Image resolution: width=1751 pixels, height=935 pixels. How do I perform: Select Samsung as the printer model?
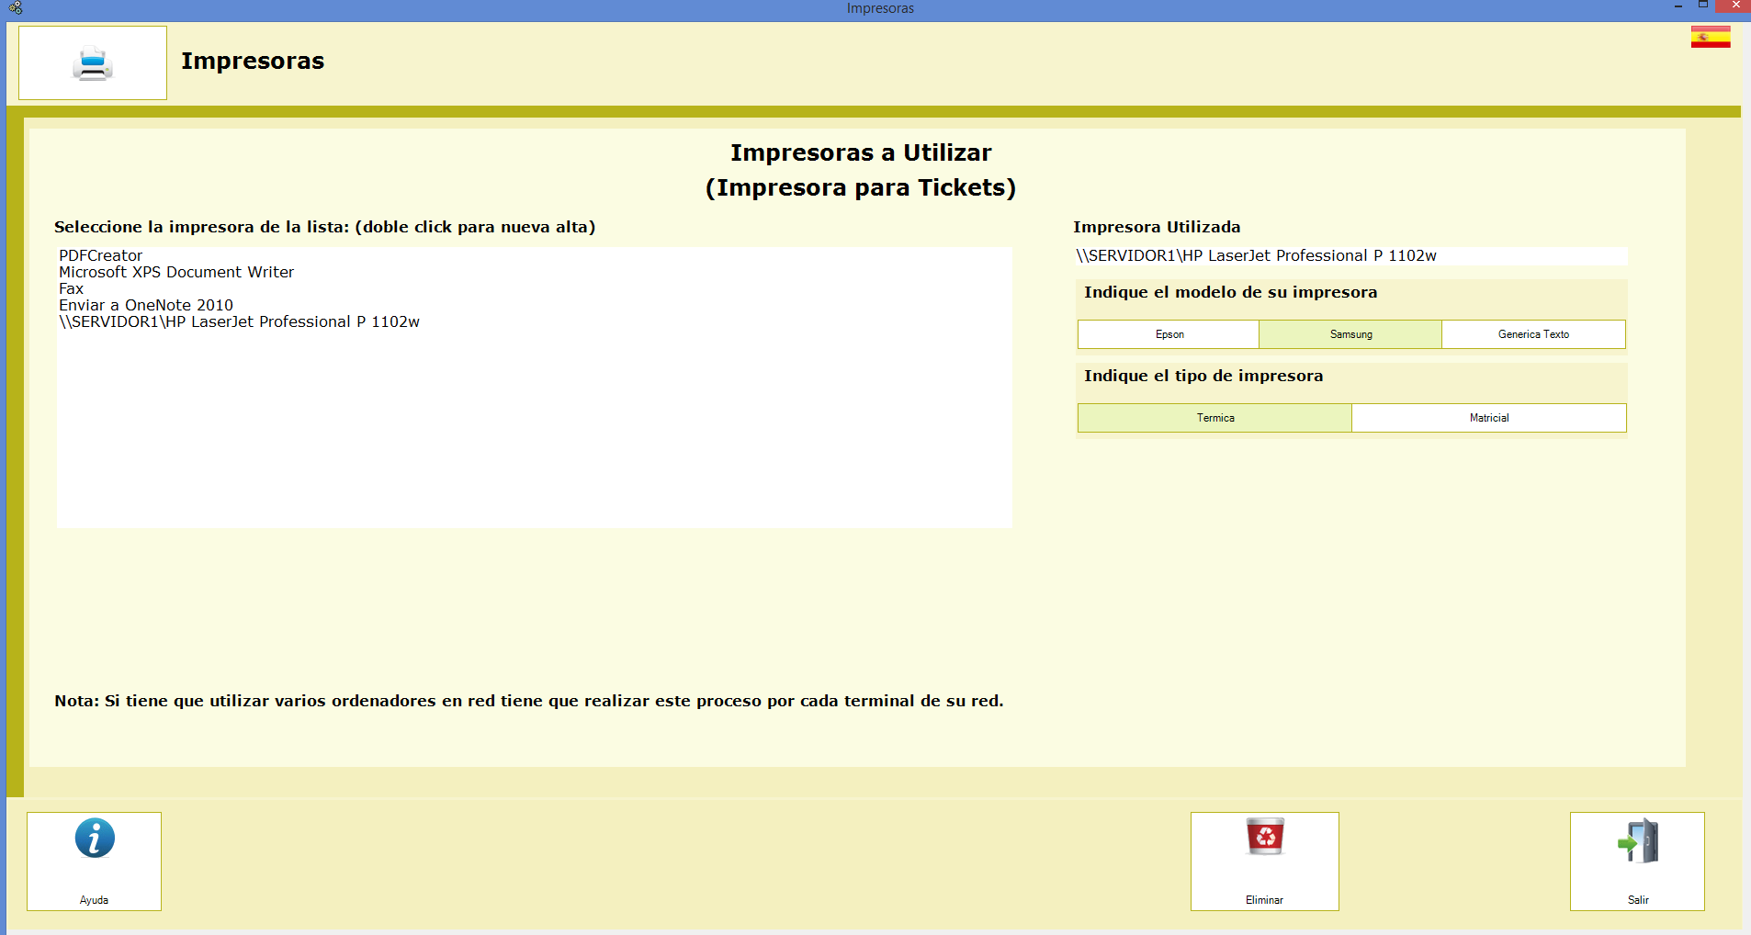[1350, 334]
